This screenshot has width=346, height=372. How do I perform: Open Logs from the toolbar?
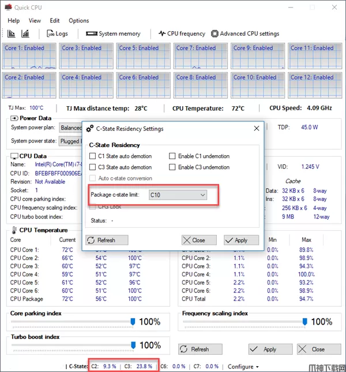coord(57,34)
